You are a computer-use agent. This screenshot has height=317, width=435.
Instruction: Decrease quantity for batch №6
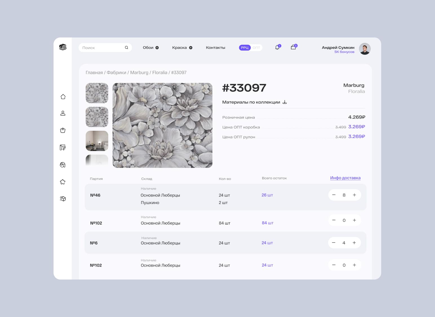pyautogui.click(x=334, y=243)
